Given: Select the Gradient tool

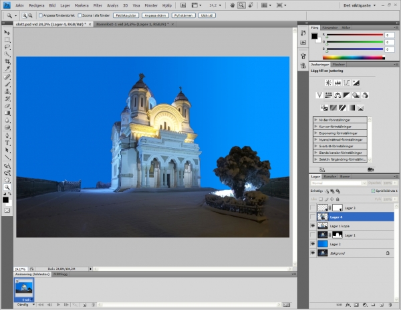Looking at the screenshot, I should (7, 113).
